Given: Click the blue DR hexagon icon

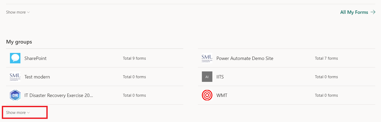Looking at the screenshot, I should tap(15, 95).
